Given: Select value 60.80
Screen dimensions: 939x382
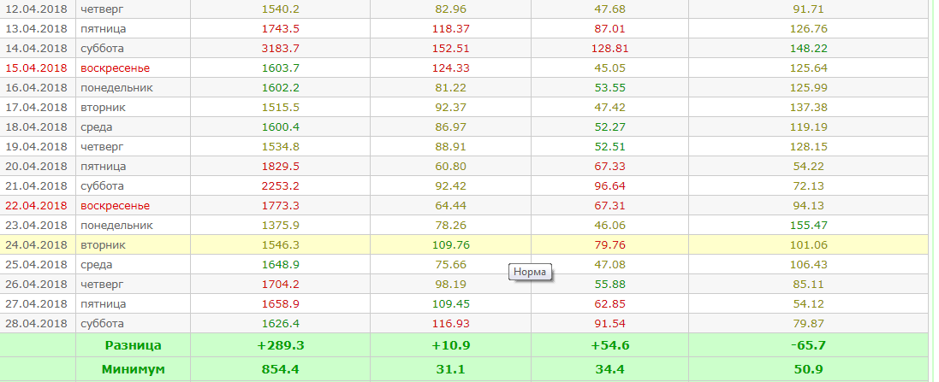Looking at the screenshot, I should coord(451,166).
